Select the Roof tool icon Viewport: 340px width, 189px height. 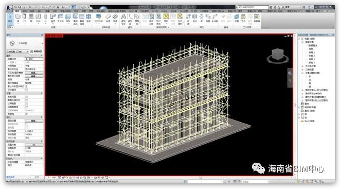(53, 18)
